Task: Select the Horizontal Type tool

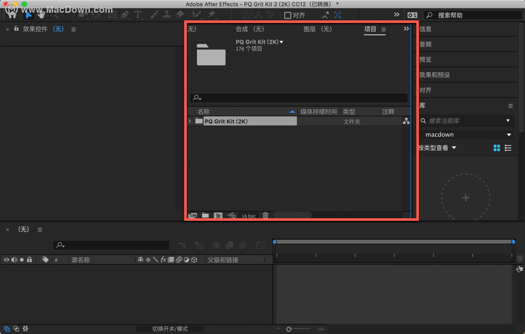Action: (138, 15)
